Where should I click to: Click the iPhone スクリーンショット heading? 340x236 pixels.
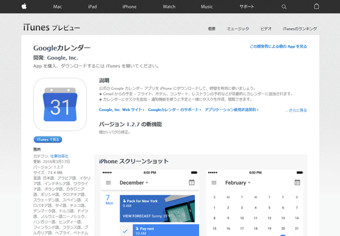click(134, 161)
